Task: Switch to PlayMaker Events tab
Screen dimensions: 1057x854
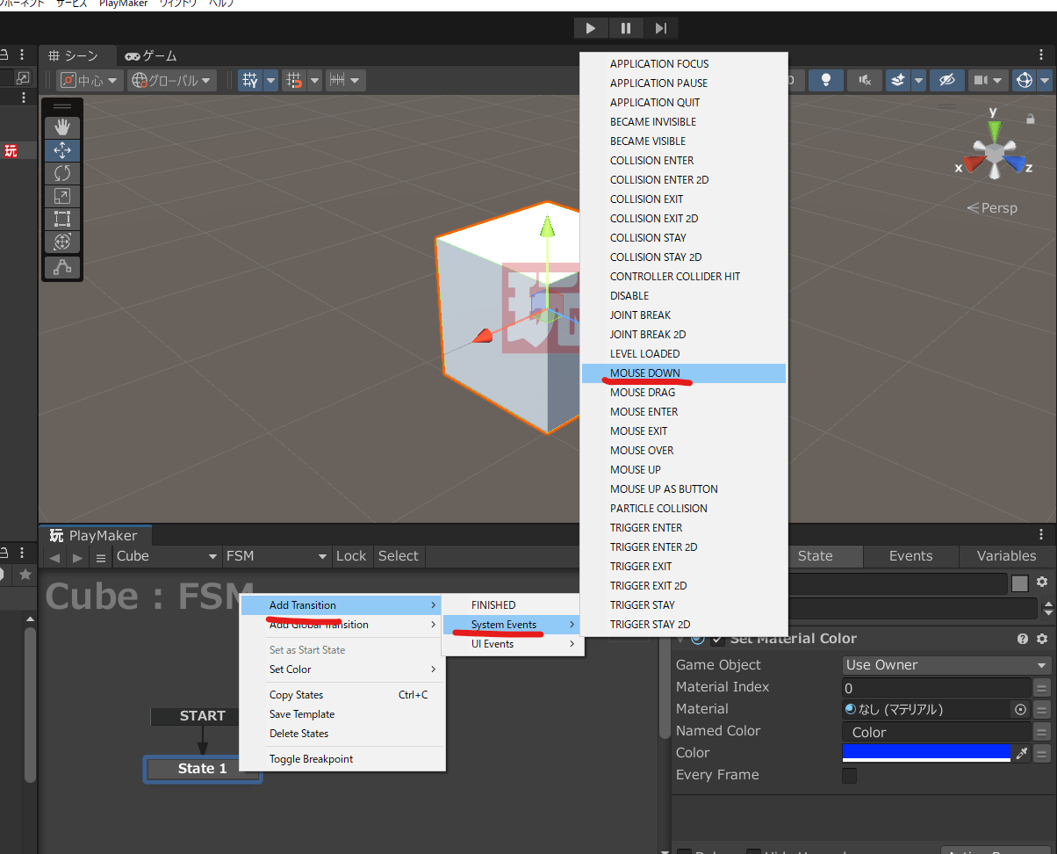Action: click(x=910, y=556)
